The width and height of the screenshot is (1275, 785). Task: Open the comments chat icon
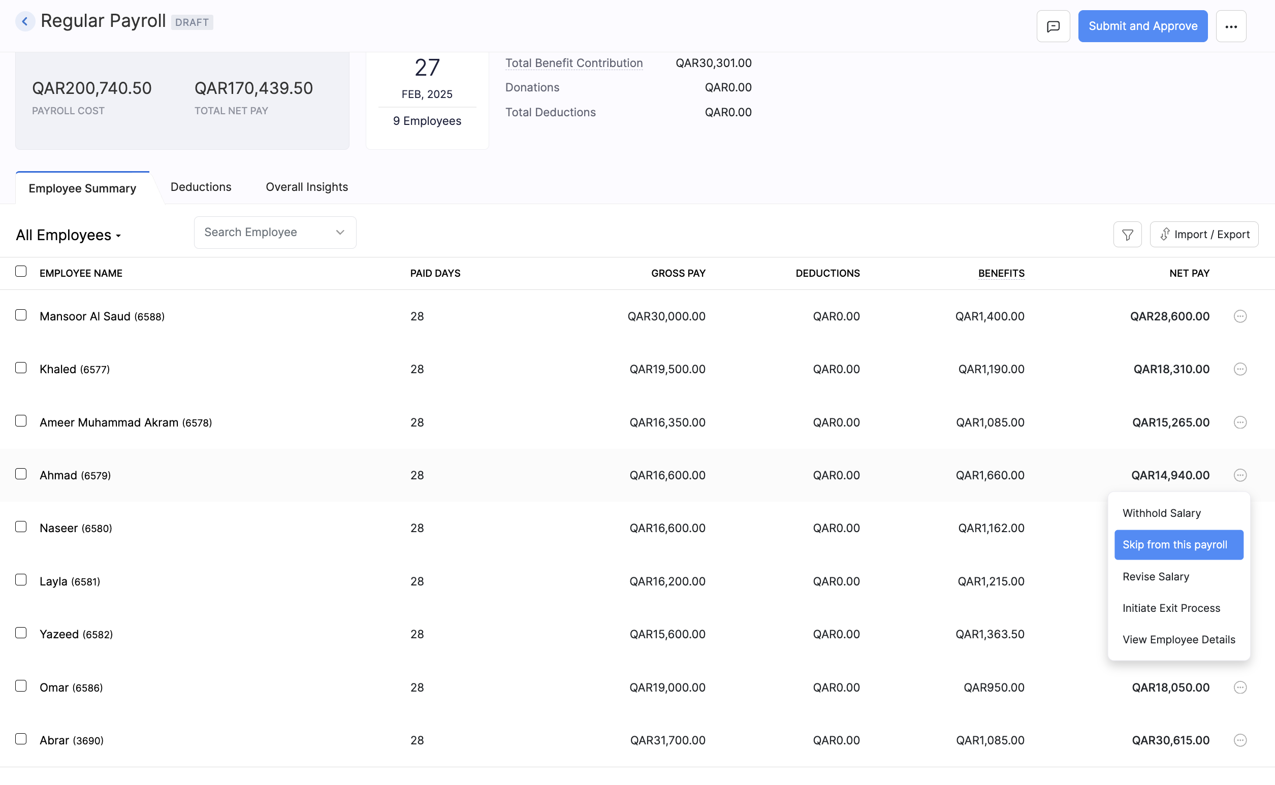1053,25
